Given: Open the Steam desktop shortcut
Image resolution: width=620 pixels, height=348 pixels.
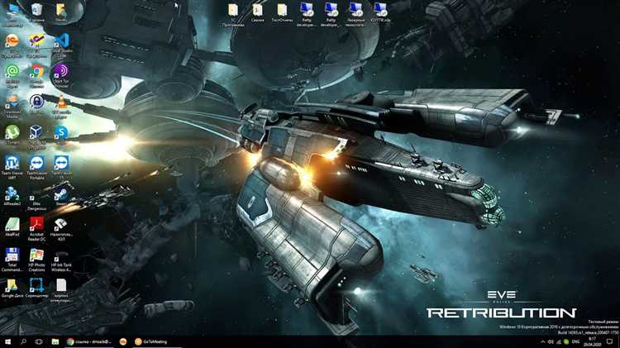Looking at the screenshot, I should (61, 194).
